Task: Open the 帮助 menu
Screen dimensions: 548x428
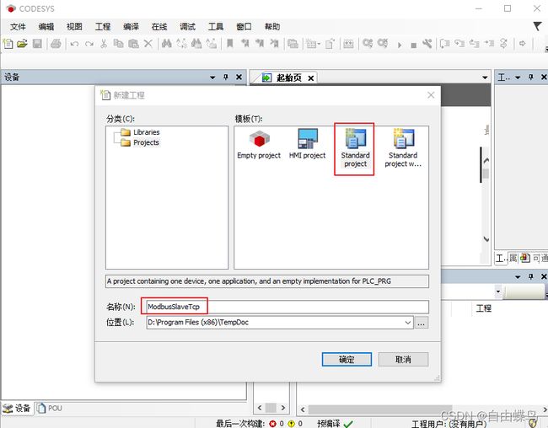Action: 272,27
